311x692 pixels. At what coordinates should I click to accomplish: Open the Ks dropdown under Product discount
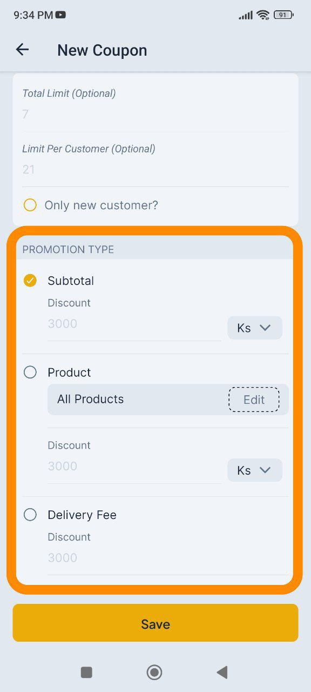tap(255, 470)
